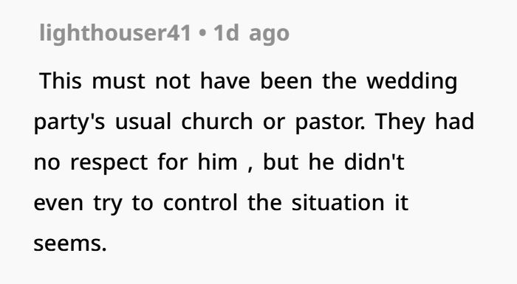Click the word 'didn't' in the comment
Image resolution: width=517 pixels, height=284 pixels.
pos(374,162)
